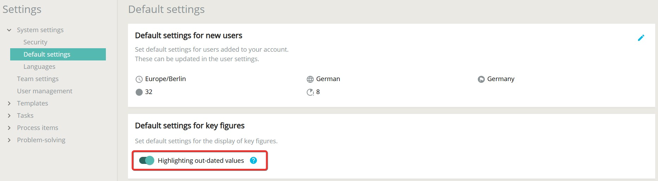This screenshot has height=181, width=658.
Task: Select Default settings in sidebar
Action: [x=47, y=55]
